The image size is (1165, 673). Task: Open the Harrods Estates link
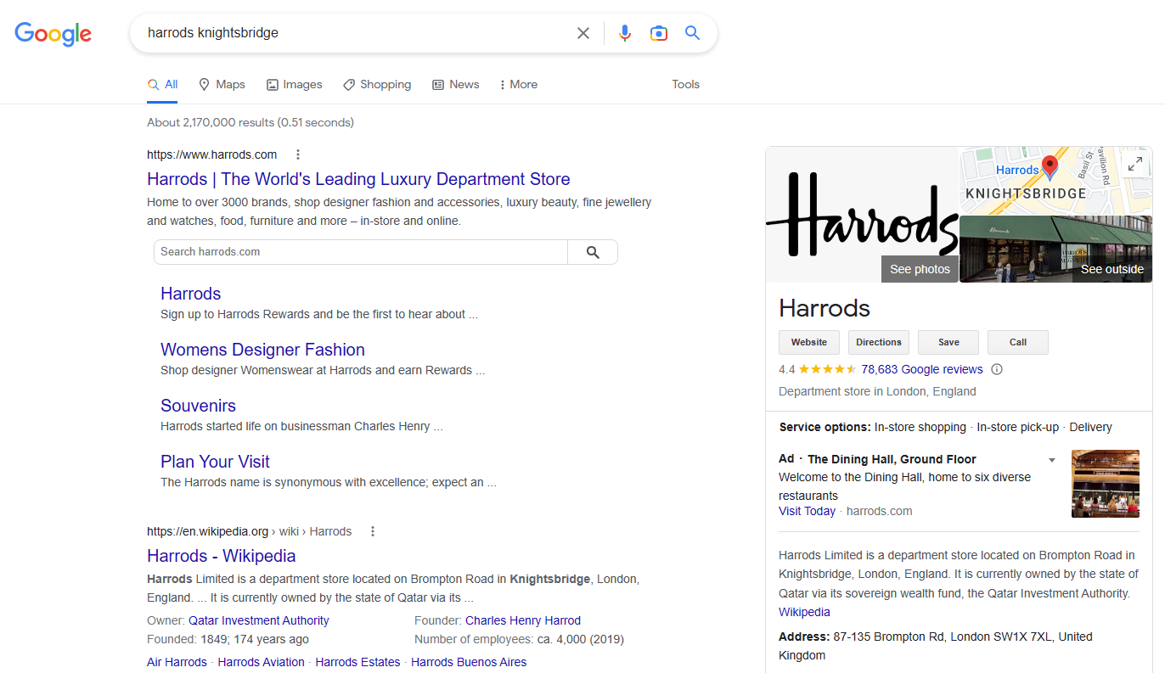(357, 662)
